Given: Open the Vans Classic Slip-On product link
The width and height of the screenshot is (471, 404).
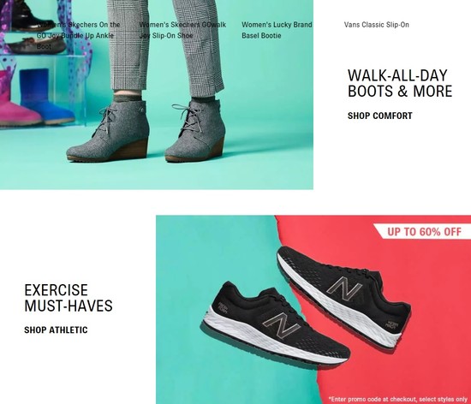Looking at the screenshot, I should (377, 25).
